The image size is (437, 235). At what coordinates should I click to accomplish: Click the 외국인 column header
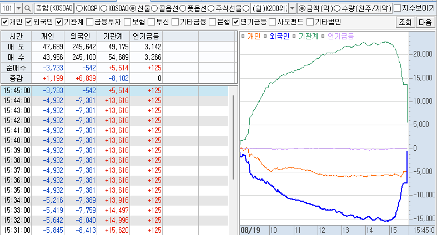[81, 36]
